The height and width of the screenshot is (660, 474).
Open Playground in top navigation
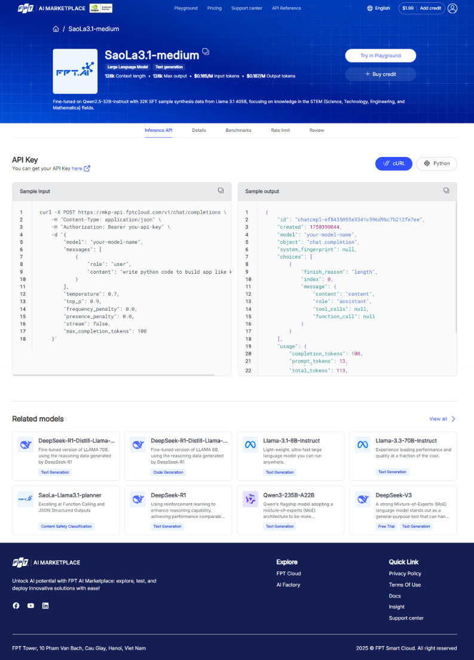186,8
